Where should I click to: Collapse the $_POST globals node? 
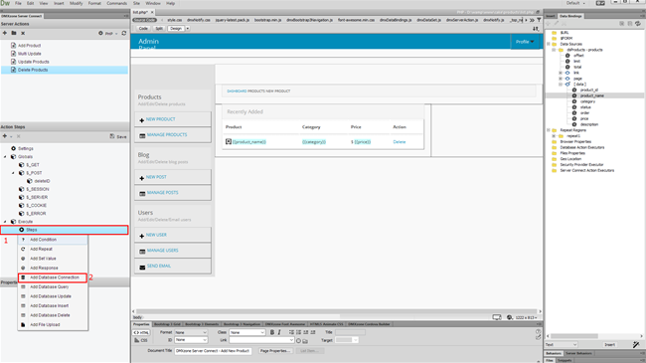tap(13, 173)
